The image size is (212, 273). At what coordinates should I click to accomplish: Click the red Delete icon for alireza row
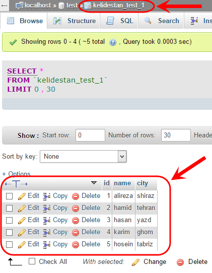(76, 196)
